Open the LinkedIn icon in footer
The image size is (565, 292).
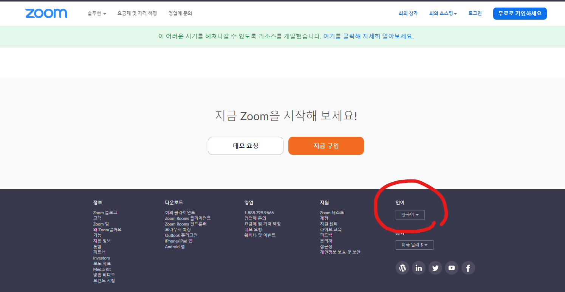pos(419,268)
